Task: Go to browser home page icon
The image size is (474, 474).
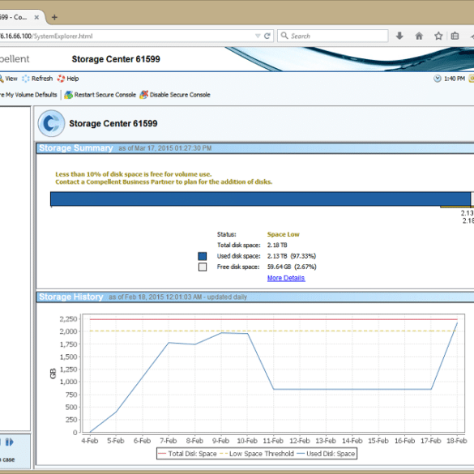Action: (x=419, y=36)
